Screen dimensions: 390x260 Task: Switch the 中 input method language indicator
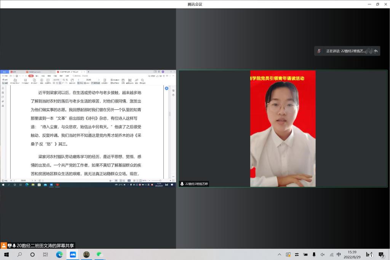pos(339,254)
